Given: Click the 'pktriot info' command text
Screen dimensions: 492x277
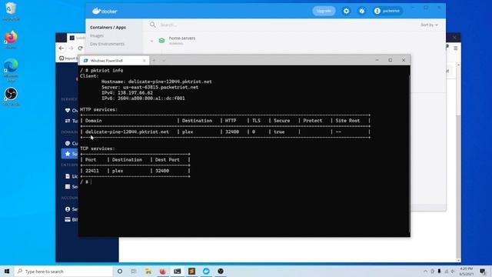Looking at the screenshot, I should click(107, 70).
